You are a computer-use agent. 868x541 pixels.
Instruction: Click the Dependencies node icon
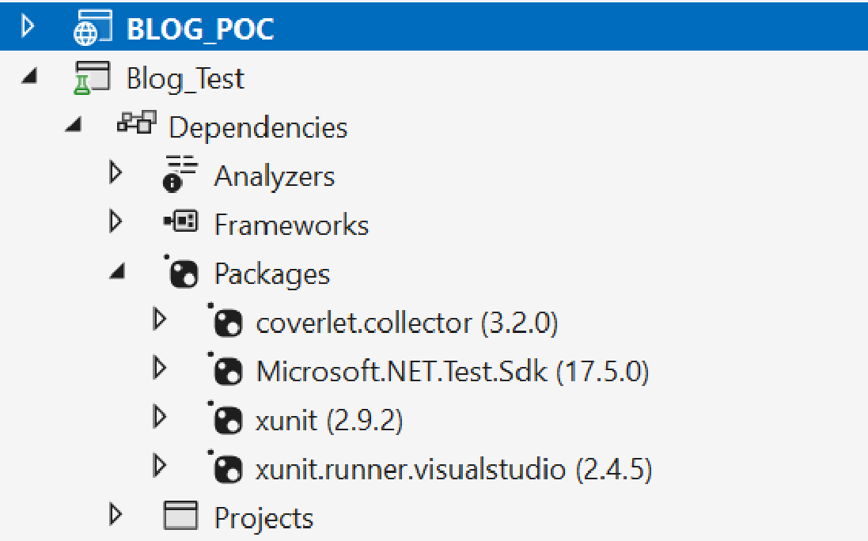pyautogui.click(x=137, y=122)
